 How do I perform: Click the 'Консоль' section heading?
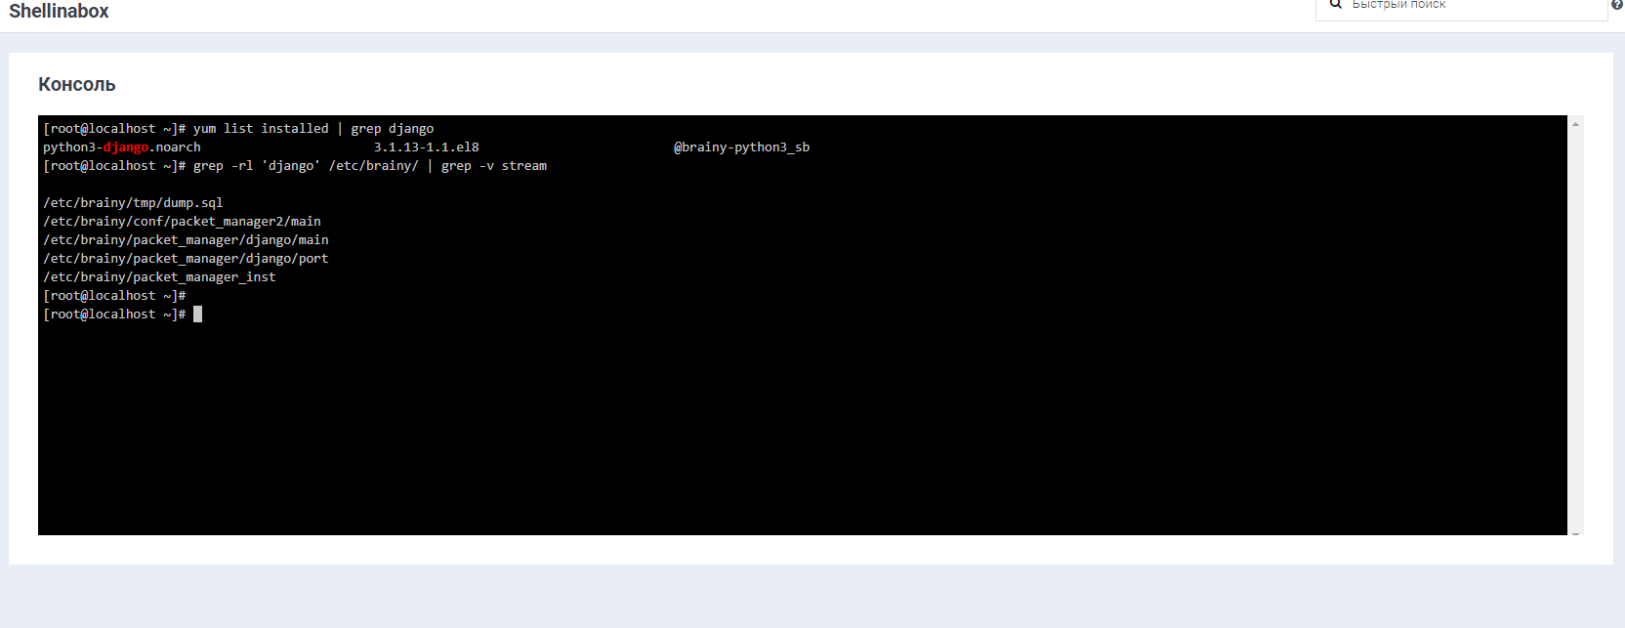[x=77, y=85]
